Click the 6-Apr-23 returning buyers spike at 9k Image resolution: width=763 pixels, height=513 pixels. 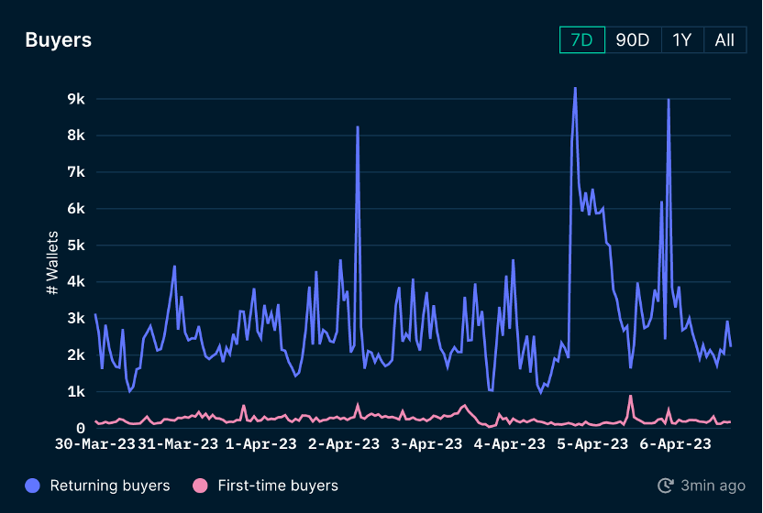pyautogui.click(x=669, y=100)
